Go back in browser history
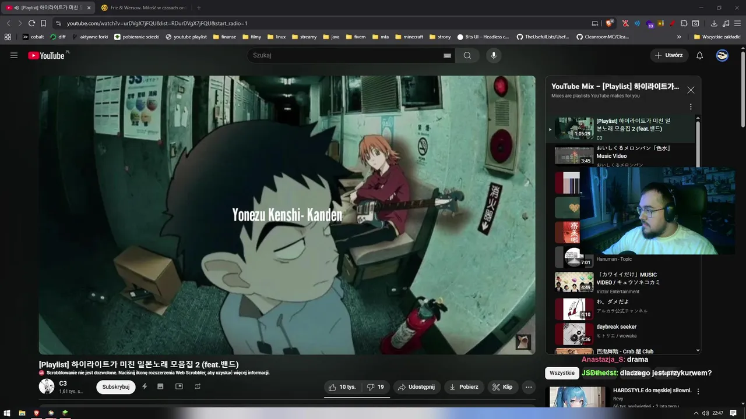This screenshot has height=419, width=746. 8,23
